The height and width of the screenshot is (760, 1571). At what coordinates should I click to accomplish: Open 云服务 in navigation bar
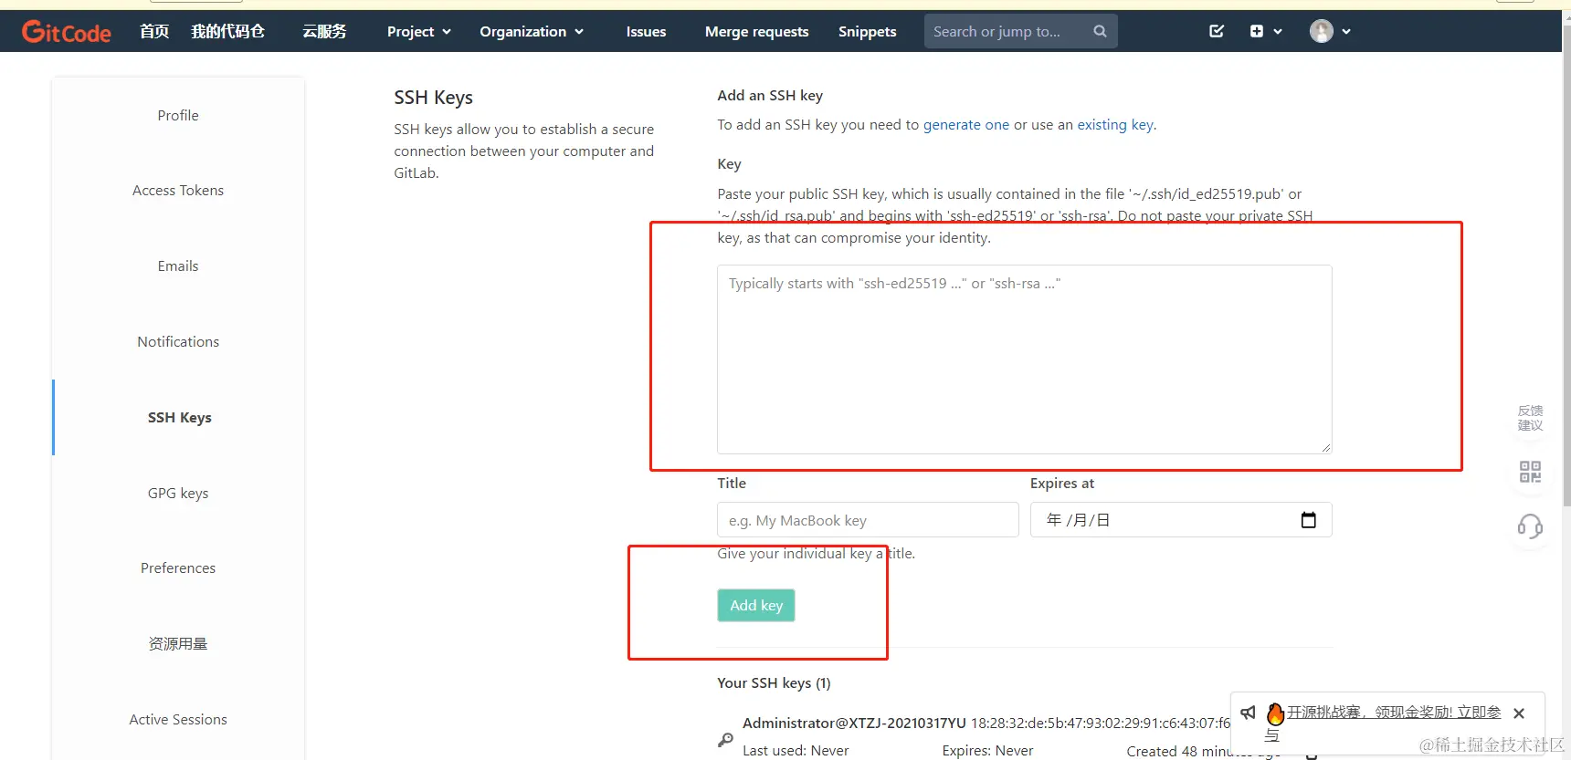[324, 32]
